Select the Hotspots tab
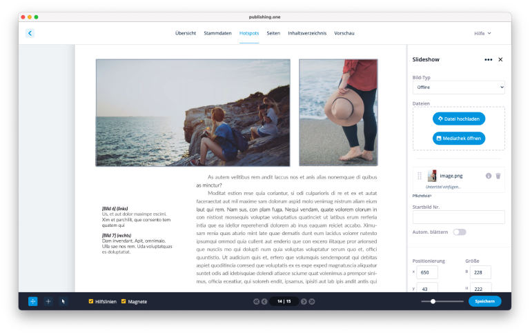Image resolution: width=530 pixels, height=335 pixels. [x=249, y=33]
